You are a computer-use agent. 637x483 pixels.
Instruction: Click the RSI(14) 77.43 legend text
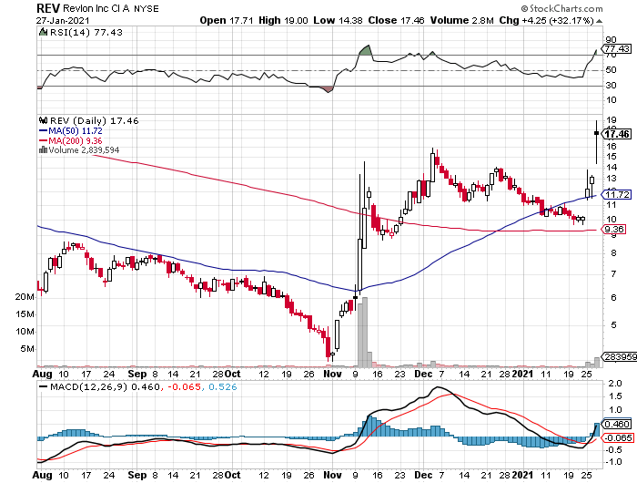(86, 32)
